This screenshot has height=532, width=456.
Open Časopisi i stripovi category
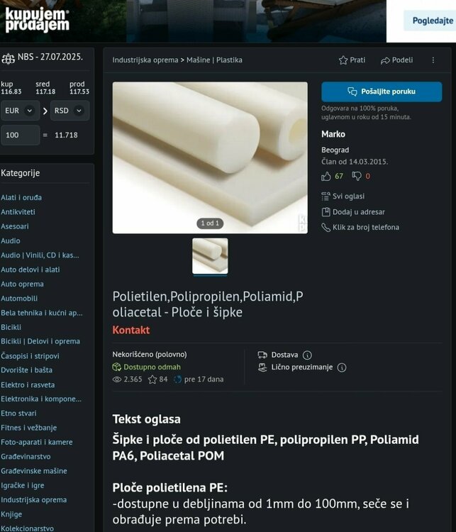pyautogui.click(x=30, y=356)
